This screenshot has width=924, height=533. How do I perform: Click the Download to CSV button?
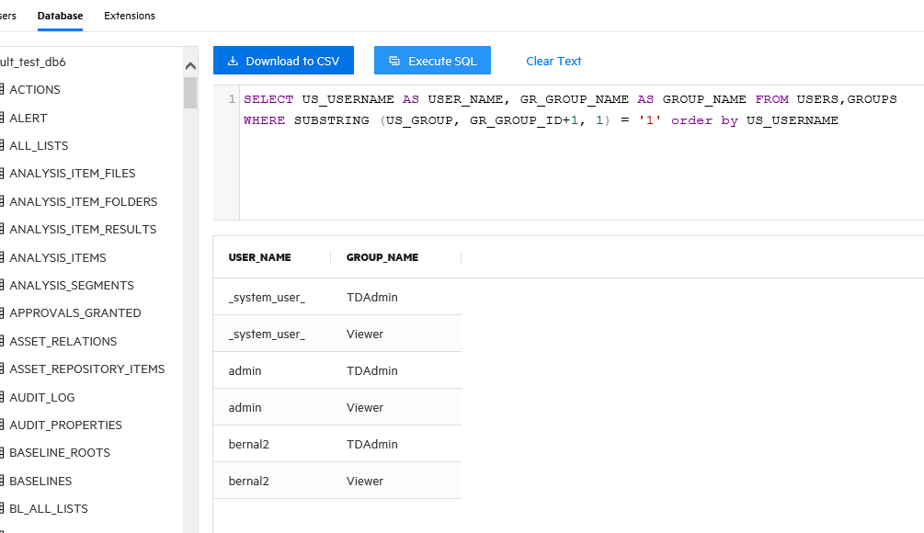283,61
